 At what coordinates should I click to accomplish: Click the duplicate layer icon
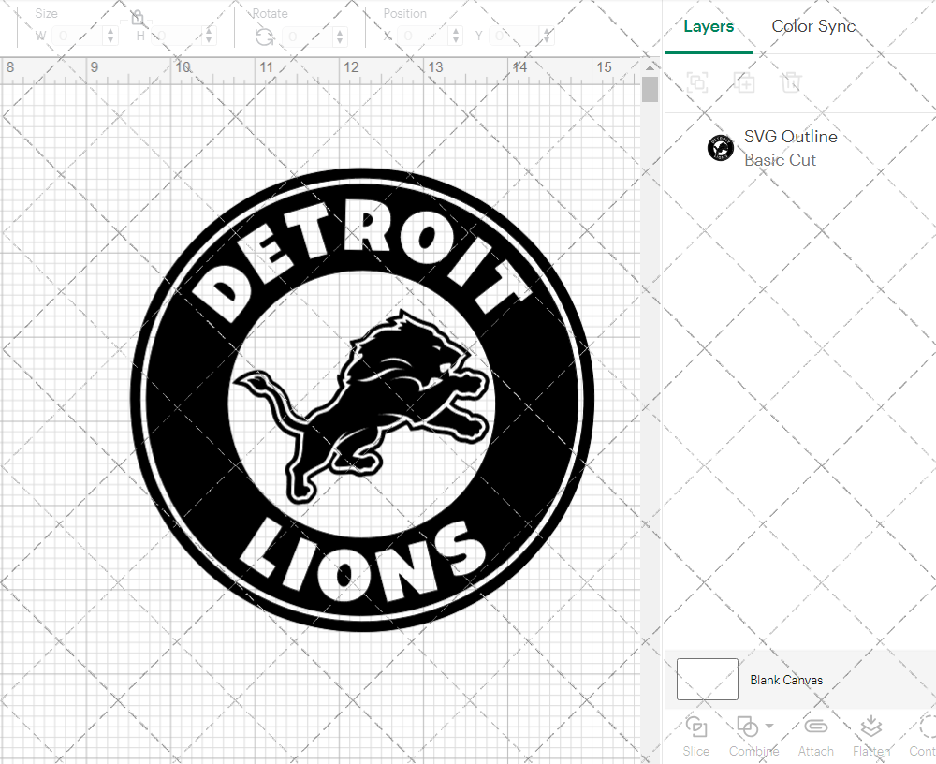click(x=744, y=82)
